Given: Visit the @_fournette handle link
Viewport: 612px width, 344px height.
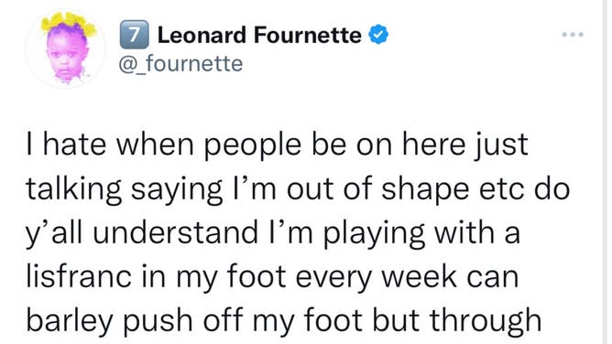Looking at the screenshot, I should coord(180,64).
